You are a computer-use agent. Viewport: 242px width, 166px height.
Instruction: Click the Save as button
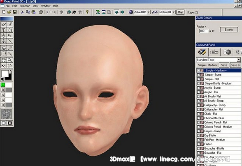pos(235,65)
